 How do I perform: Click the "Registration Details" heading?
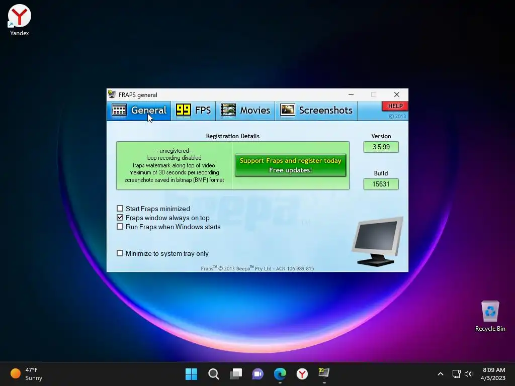(232, 136)
